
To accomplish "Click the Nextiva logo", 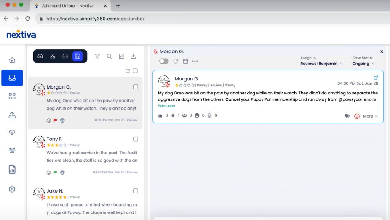I will point(21,34).
